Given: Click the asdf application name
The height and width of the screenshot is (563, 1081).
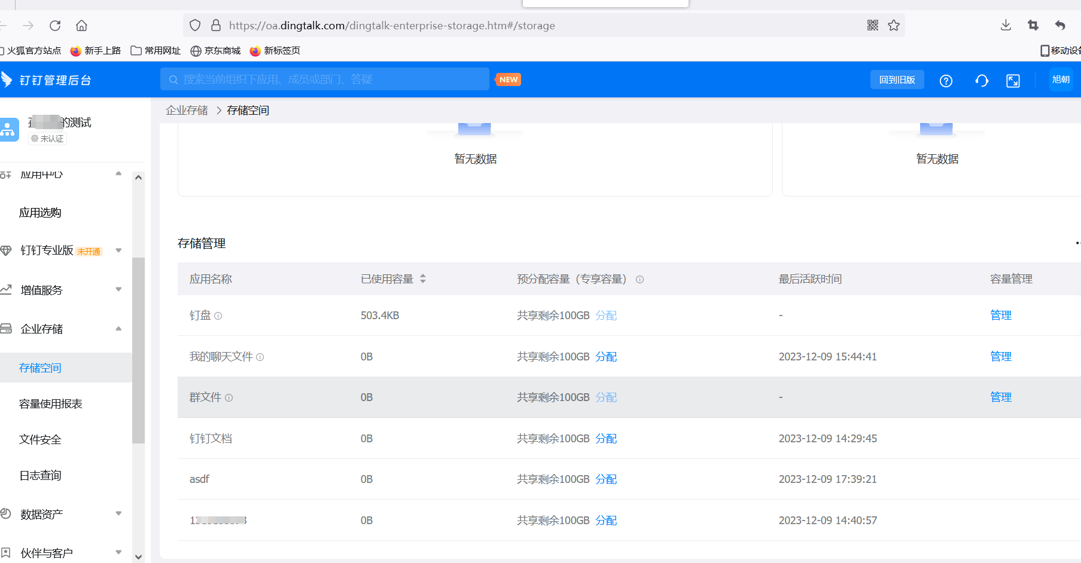Looking at the screenshot, I should 199,479.
